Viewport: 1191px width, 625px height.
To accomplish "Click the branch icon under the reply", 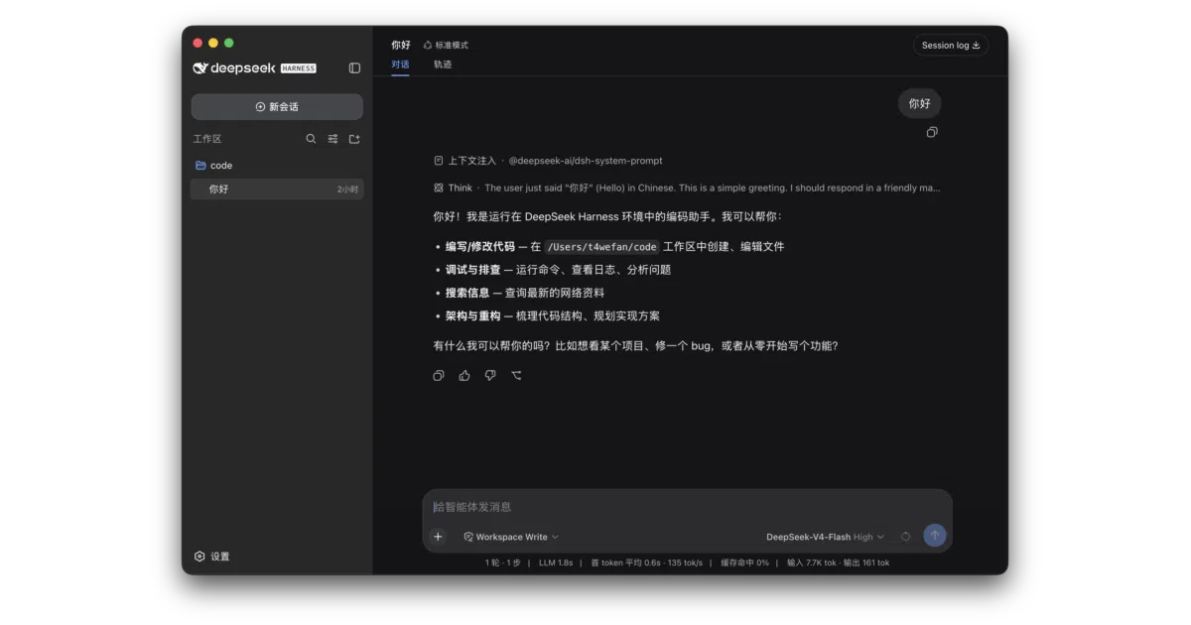I will [516, 376].
